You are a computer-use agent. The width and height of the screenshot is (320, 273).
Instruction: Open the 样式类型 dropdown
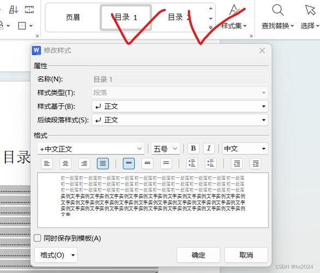pyautogui.click(x=180, y=93)
